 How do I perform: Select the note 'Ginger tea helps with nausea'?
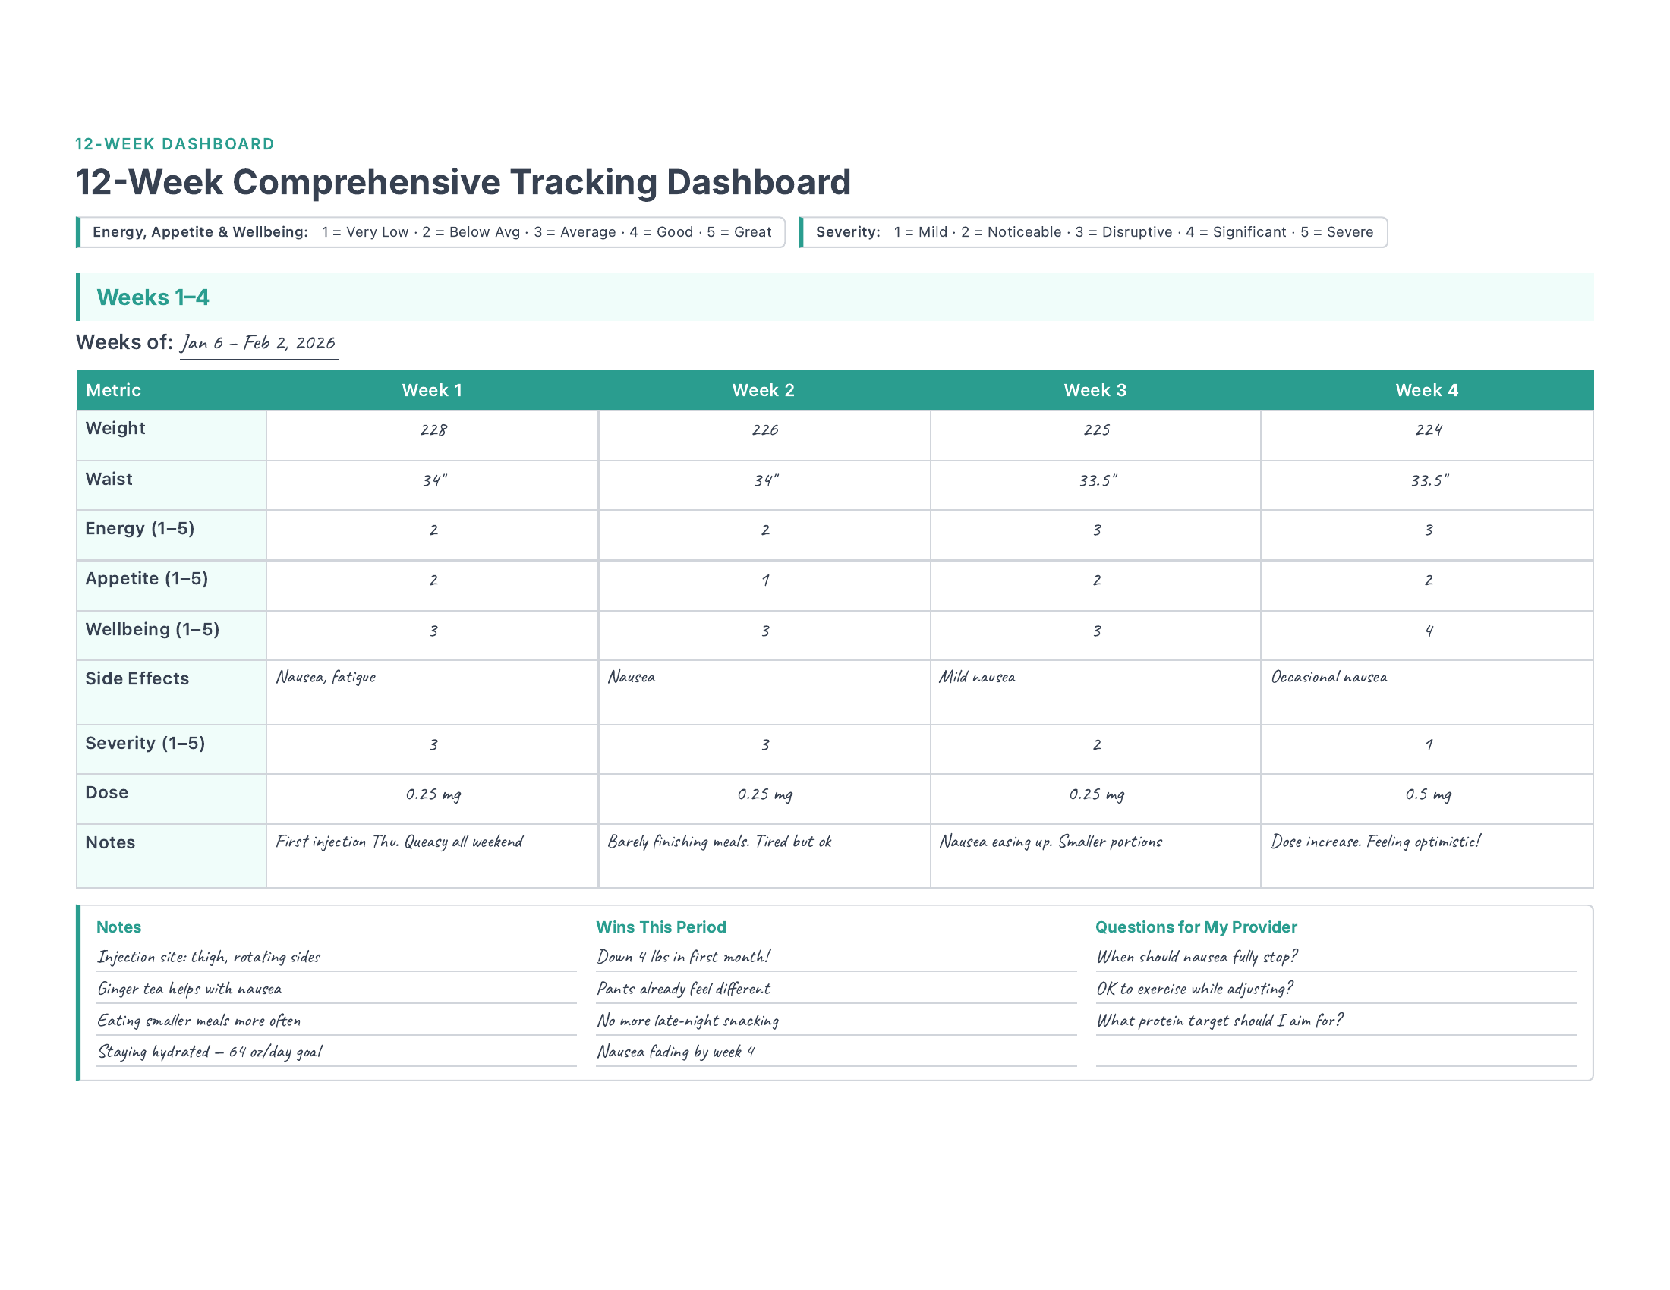click(190, 988)
